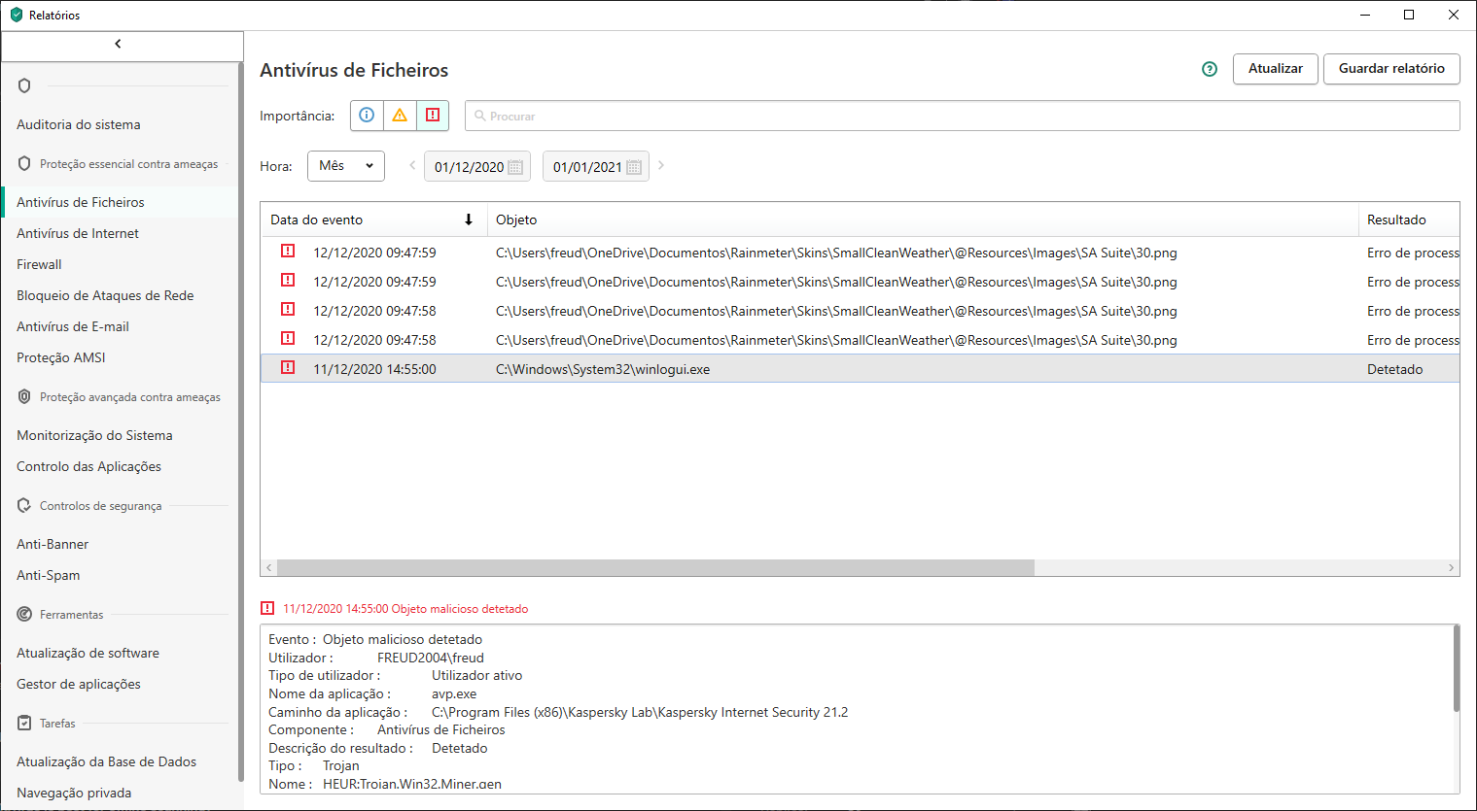1477x811 pixels.
Task: Click the Tarefas clipboard icon
Action: (x=24, y=724)
